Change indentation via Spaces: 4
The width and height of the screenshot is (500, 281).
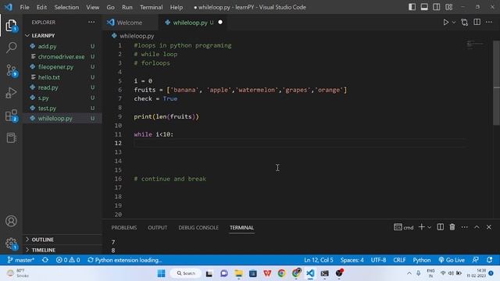click(x=352, y=260)
